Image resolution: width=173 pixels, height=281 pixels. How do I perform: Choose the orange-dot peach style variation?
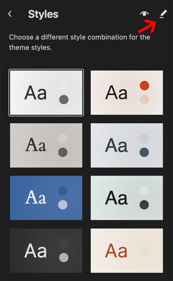pyautogui.click(x=127, y=93)
